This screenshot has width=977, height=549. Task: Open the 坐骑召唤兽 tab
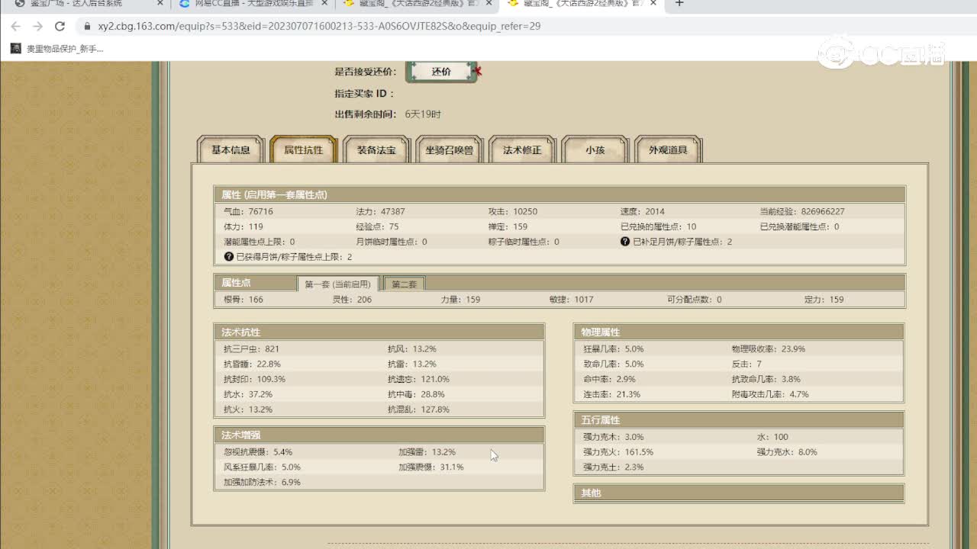coord(449,150)
